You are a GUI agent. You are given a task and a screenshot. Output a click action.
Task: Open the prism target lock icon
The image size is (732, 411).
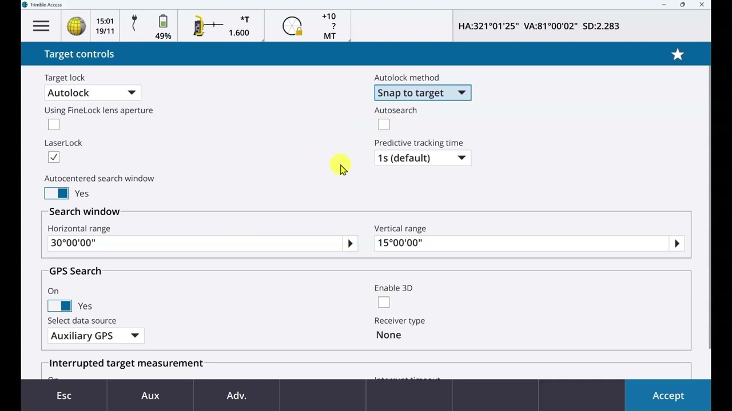coord(292,26)
